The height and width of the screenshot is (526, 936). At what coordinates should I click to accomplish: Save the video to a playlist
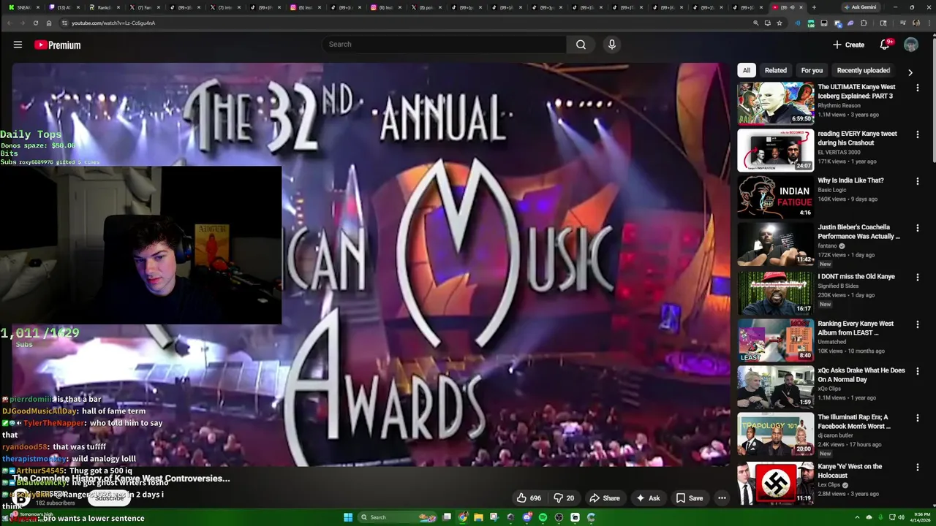pyautogui.click(x=690, y=498)
